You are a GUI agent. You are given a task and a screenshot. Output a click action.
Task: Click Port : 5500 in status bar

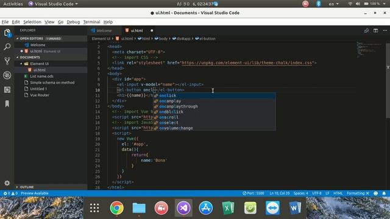[x=253, y=193]
